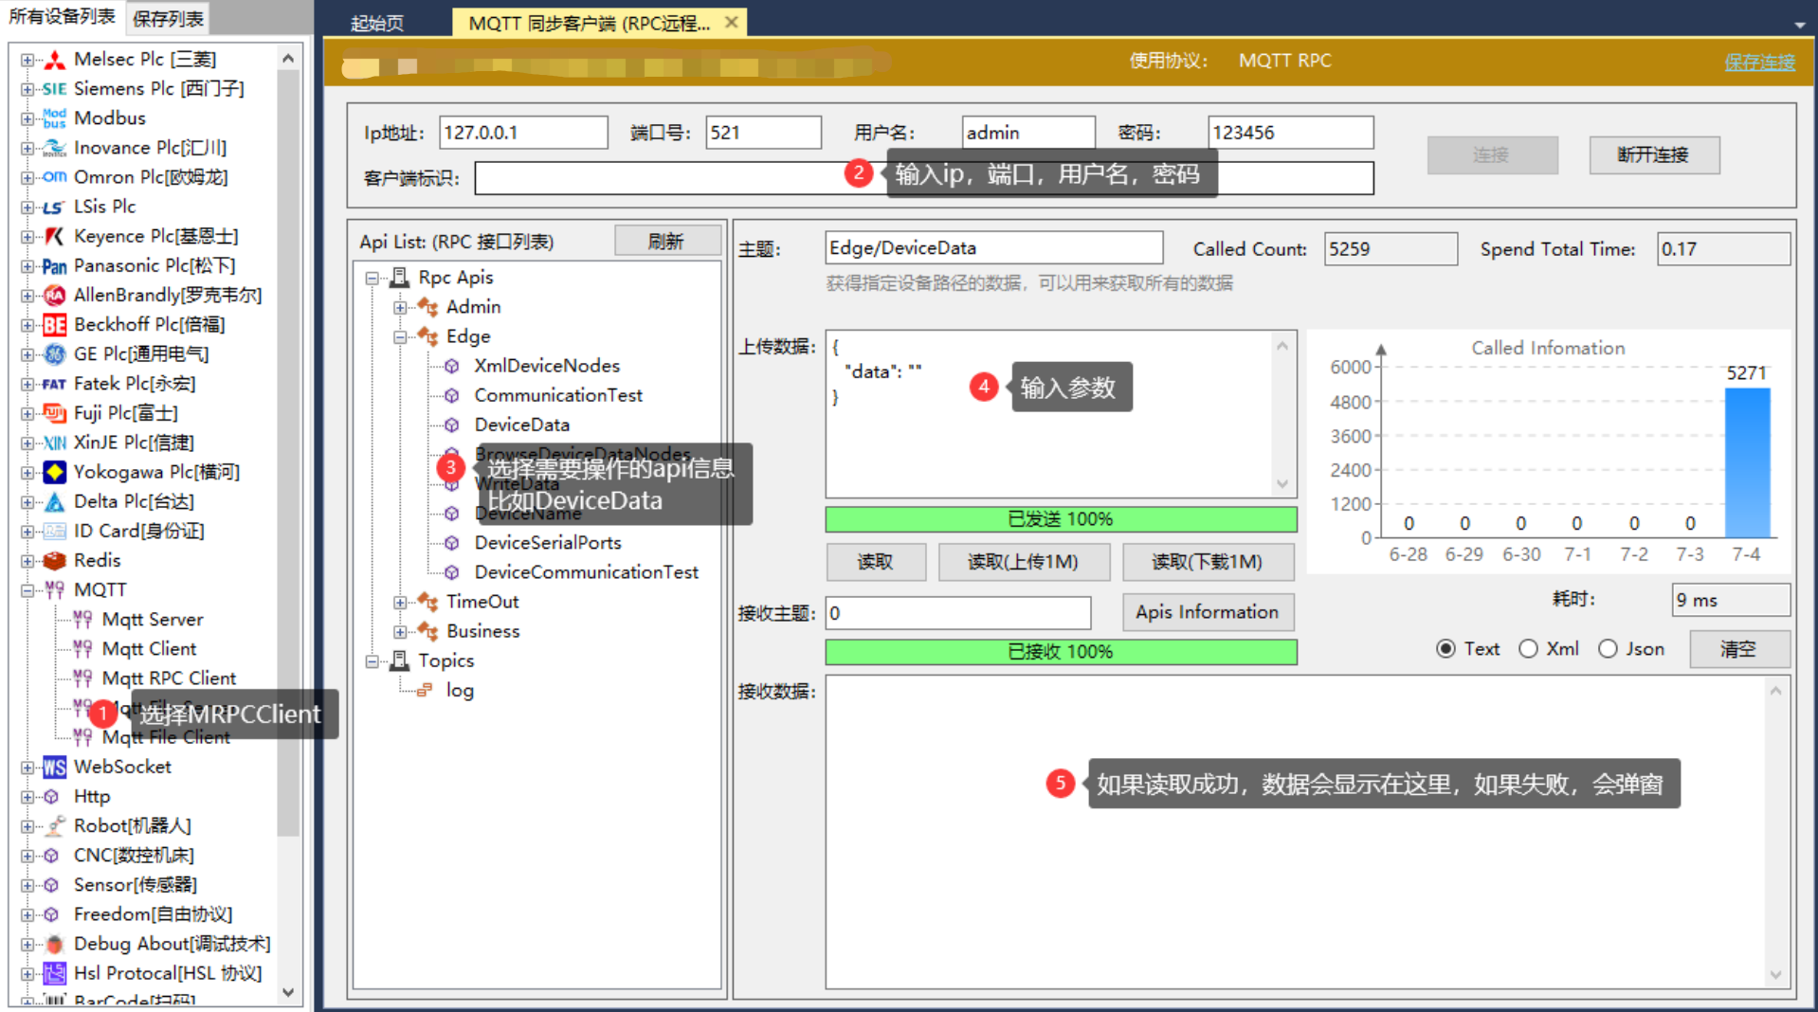Click the WebSocket WS icon
Viewport: 1818px width, 1012px height.
[x=54, y=768]
